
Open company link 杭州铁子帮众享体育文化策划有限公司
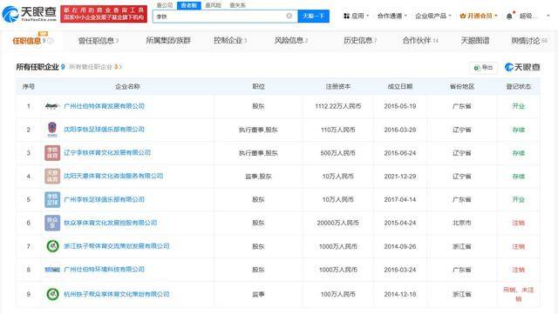click(117, 294)
